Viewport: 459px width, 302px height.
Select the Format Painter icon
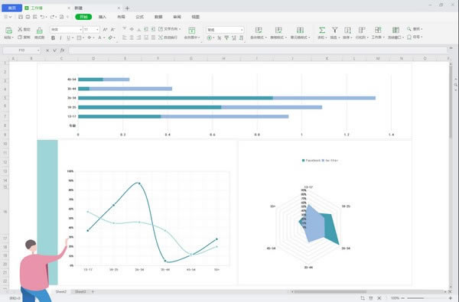click(x=39, y=31)
